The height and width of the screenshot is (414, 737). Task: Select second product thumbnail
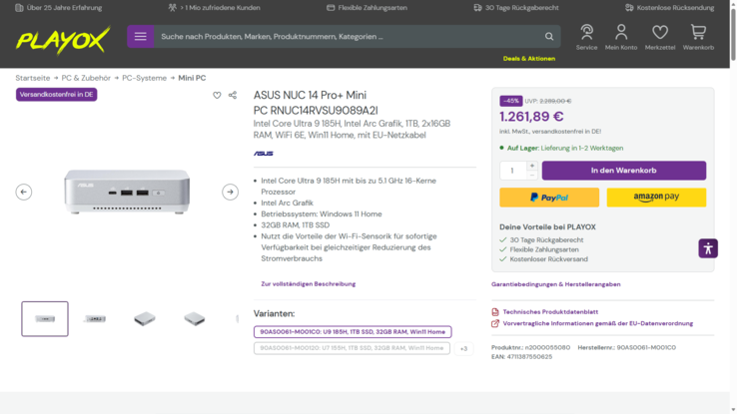point(95,319)
